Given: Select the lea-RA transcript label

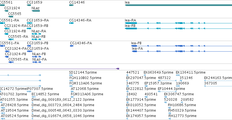Looking at the screenshot, I should (130, 20).
